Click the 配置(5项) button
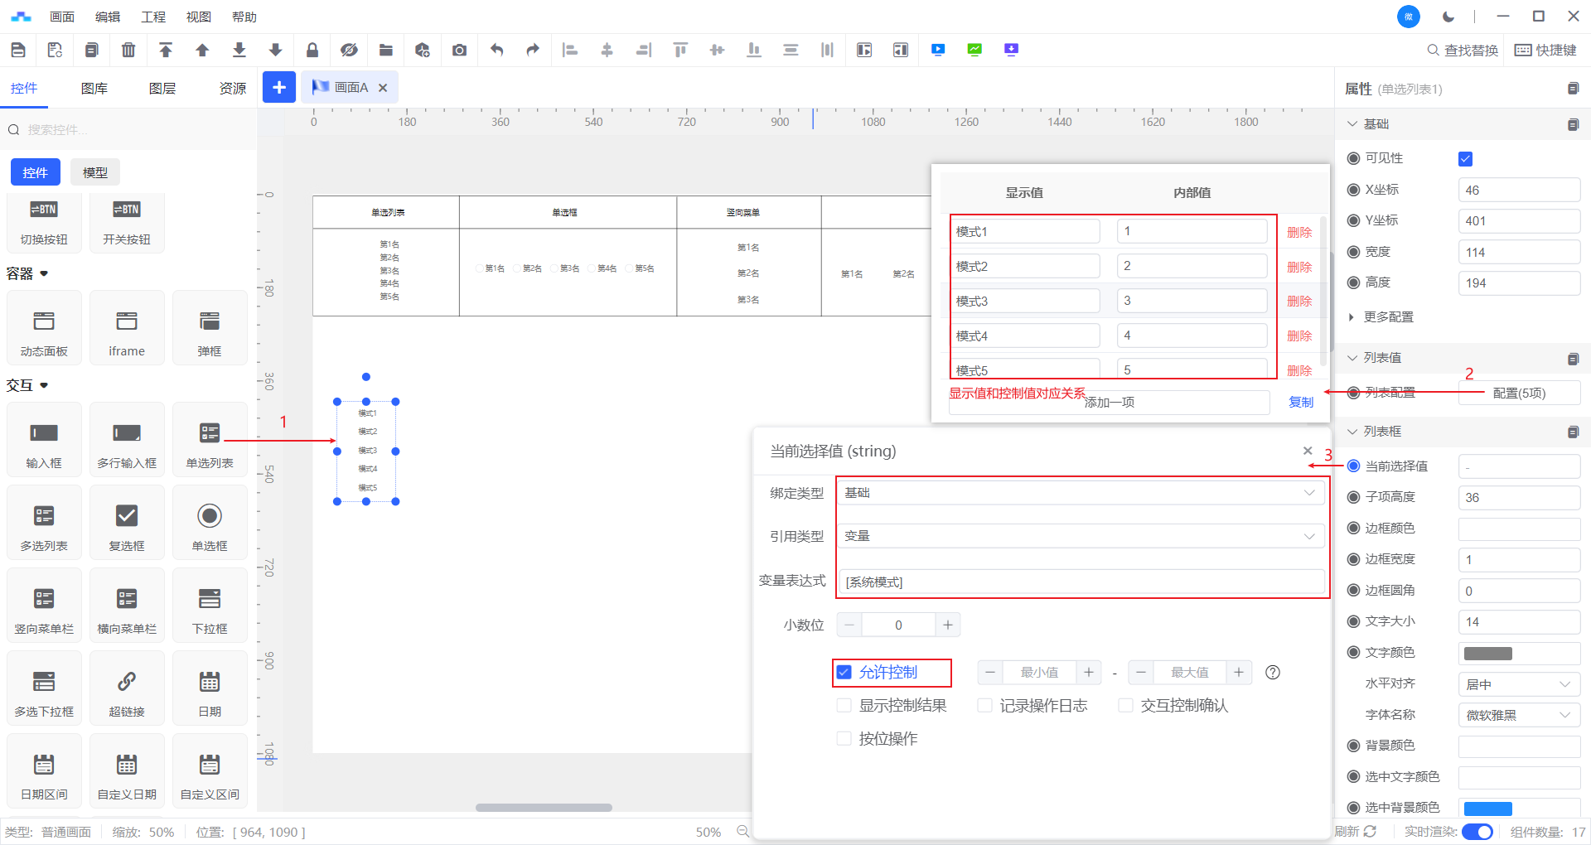This screenshot has width=1591, height=845. pyautogui.click(x=1518, y=394)
